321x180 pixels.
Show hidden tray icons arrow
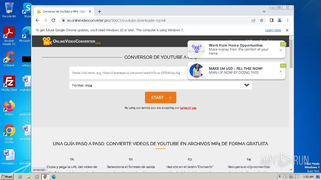click(280, 177)
